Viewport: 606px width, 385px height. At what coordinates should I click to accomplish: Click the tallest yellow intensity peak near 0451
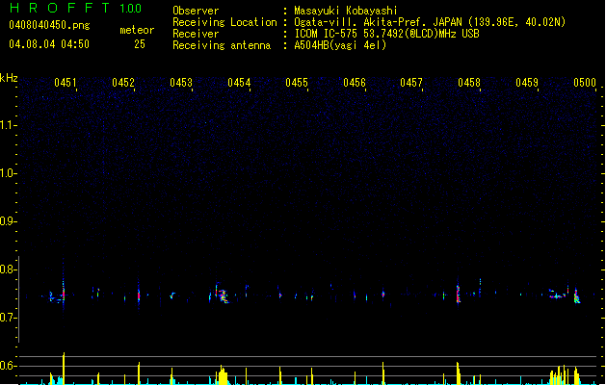coord(64,368)
